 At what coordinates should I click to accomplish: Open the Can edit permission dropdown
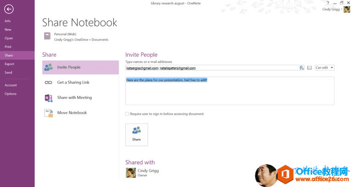click(324, 68)
